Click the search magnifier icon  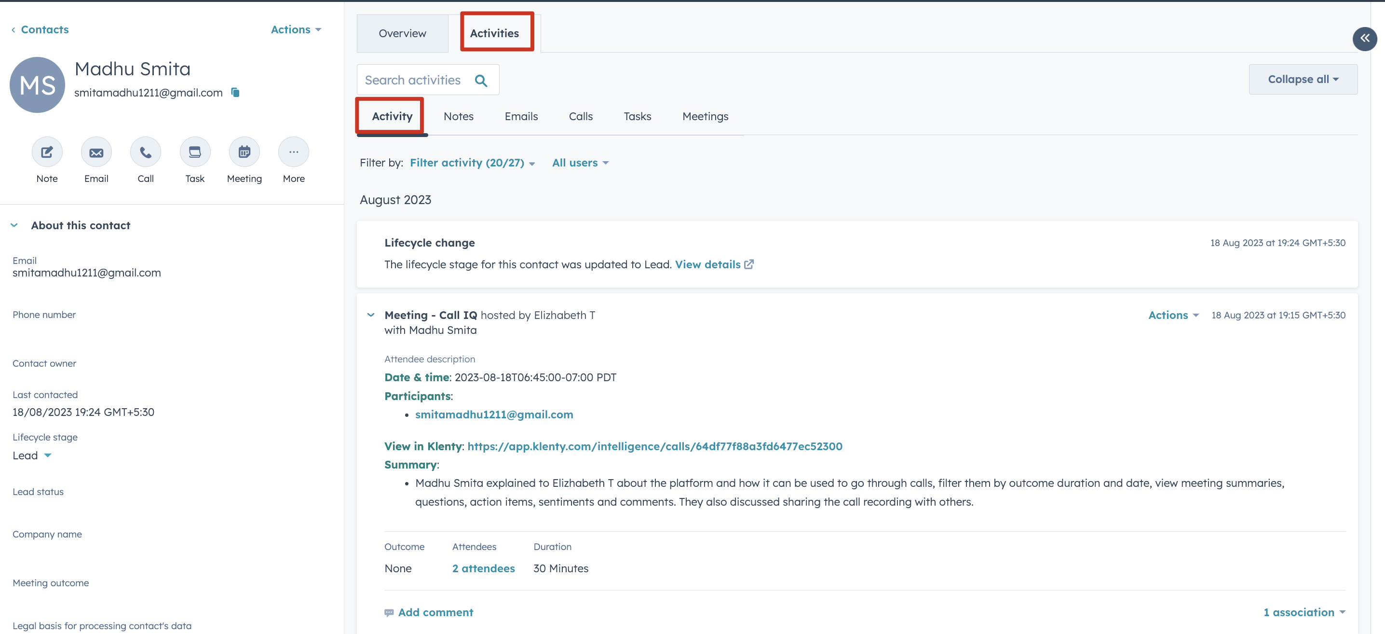(x=481, y=81)
